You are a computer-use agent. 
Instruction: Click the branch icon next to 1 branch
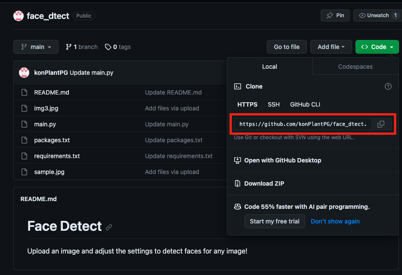pyautogui.click(x=68, y=47)
